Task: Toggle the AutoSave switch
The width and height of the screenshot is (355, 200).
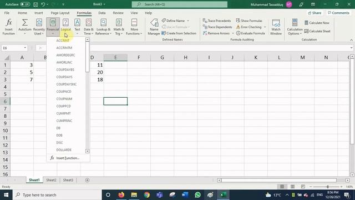Action: [x=25, y=4]
